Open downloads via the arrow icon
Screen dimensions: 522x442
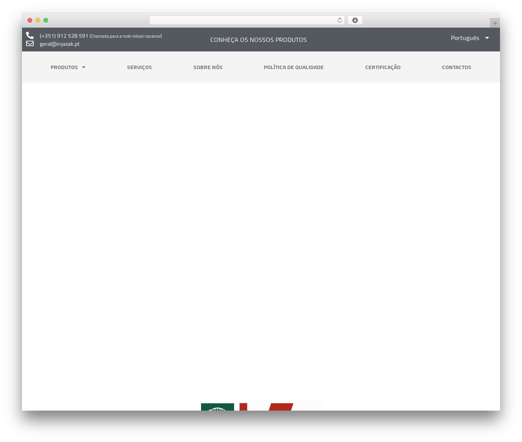[x=355, y=20]
